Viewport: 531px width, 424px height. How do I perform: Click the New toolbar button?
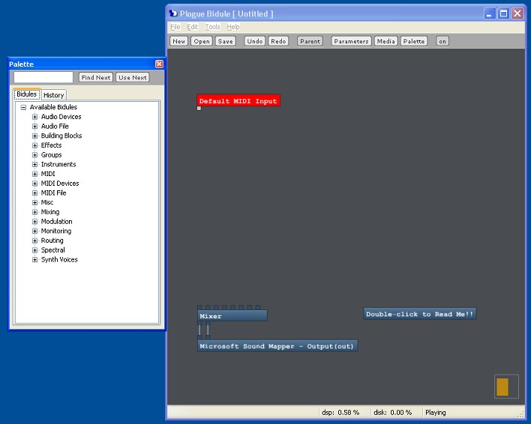[178, 41]
